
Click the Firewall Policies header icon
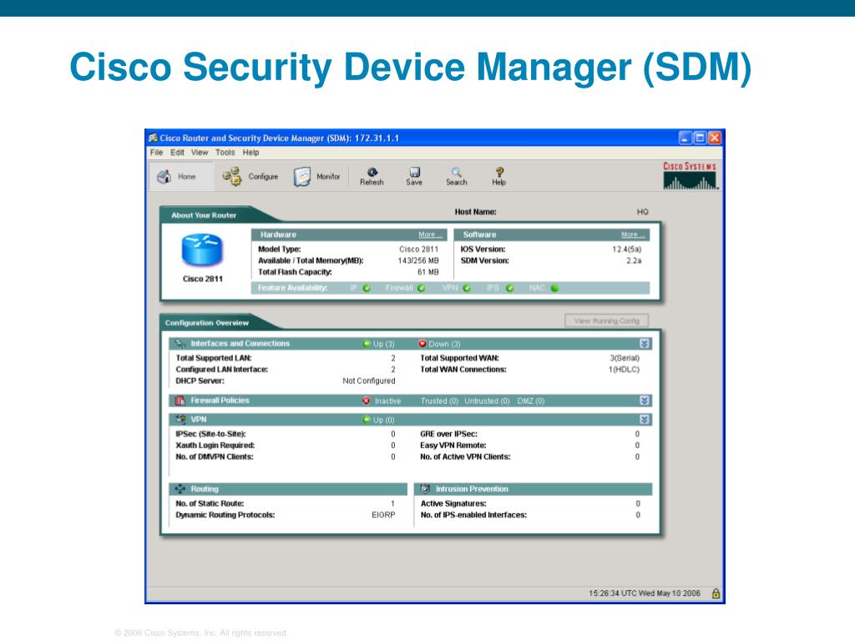[180, 401]
